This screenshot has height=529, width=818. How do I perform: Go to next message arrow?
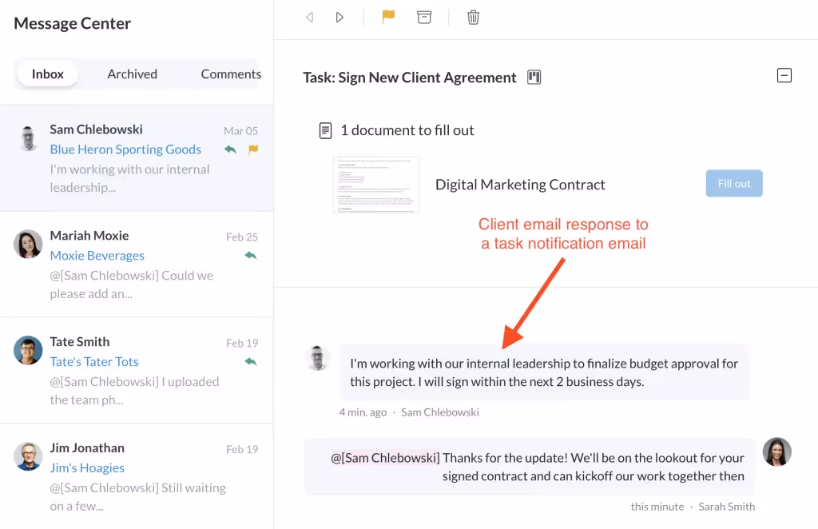click(340, 18)
